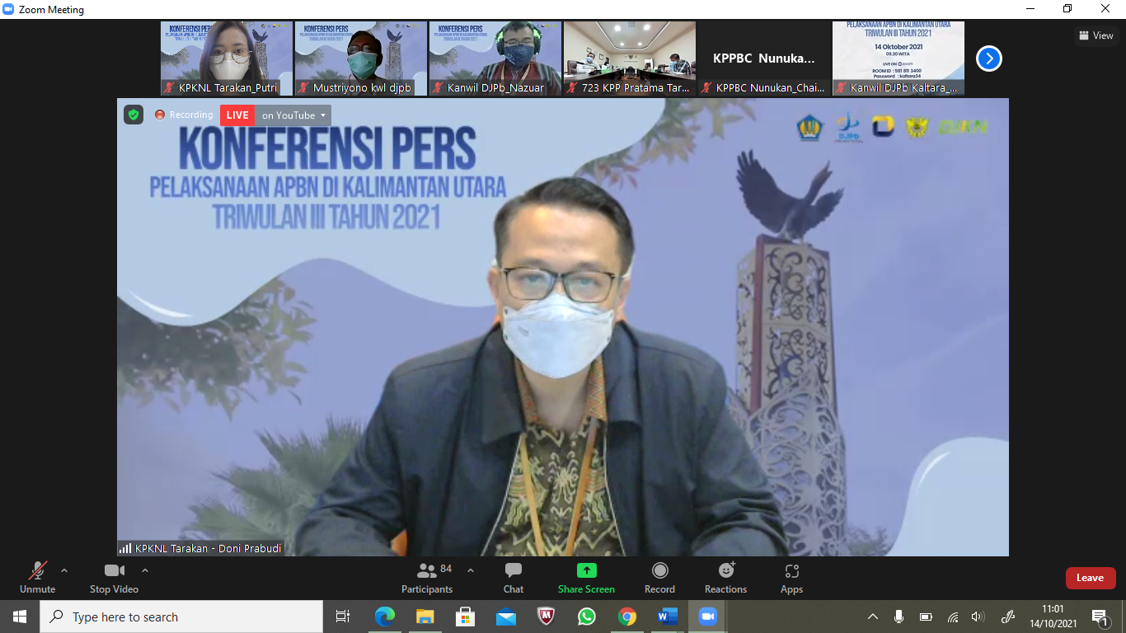Click the green encryption shield icon
Screen dimensions: 1126x633
pyautogui.click(x=134, y=115)
